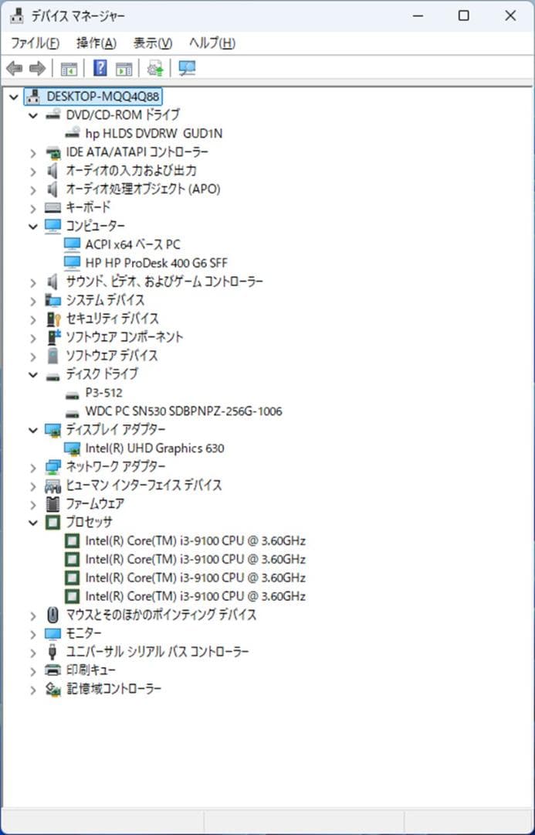The image size is (535, 835).
Task: Click the マウスとそのほかのポインティング デバイス mouse icon
Action: pyautogui.click(x=52, y=615)
